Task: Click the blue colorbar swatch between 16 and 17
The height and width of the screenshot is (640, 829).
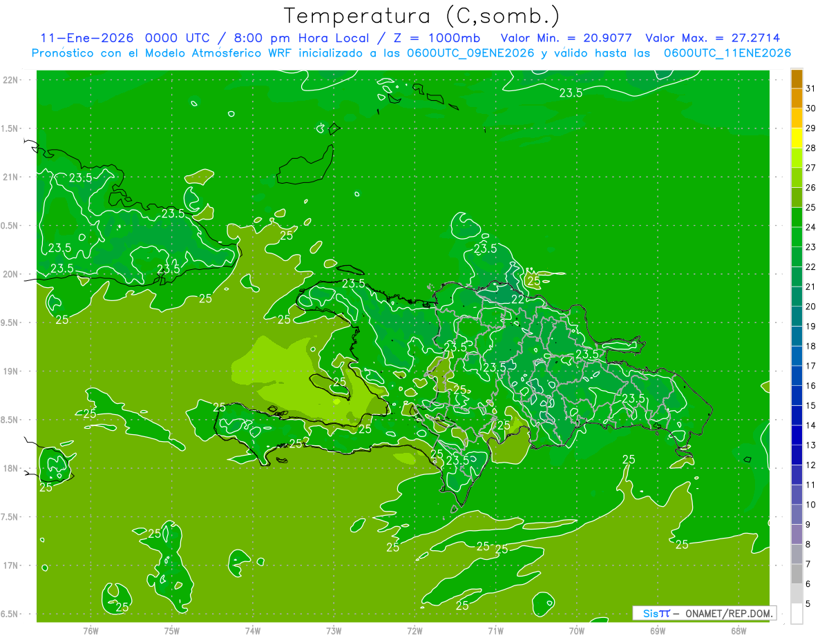Action: coord(797,376)
